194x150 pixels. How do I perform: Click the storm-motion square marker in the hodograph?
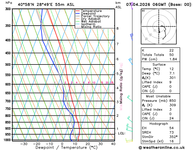tap(159, 32)
